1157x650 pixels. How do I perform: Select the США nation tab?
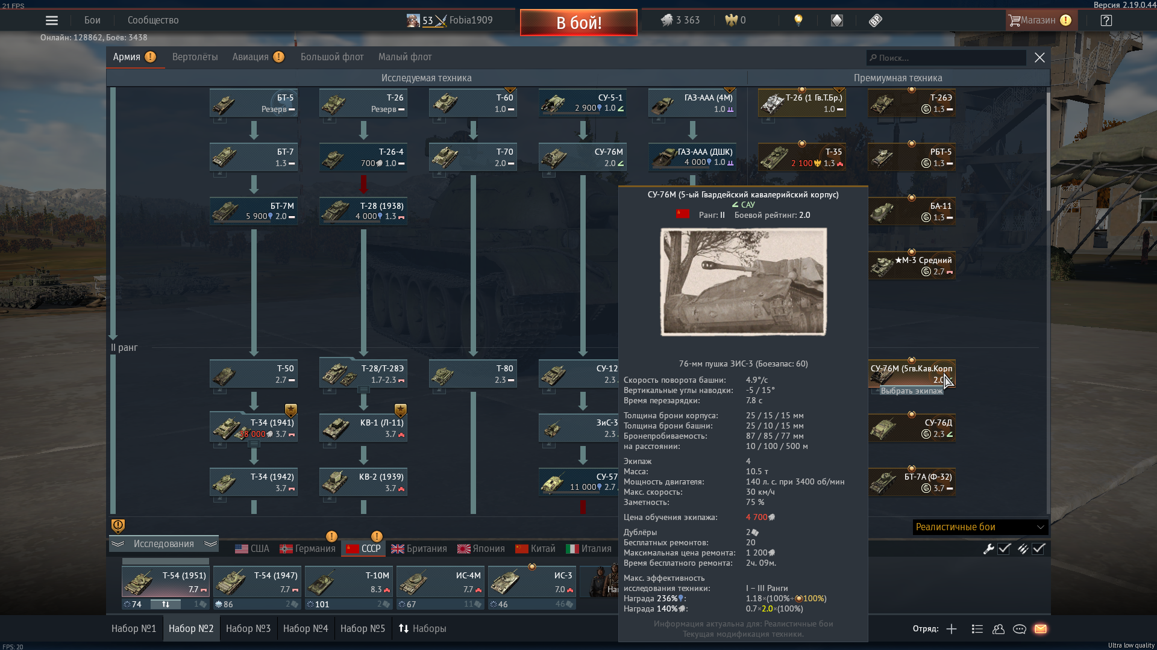click(252, 549)
